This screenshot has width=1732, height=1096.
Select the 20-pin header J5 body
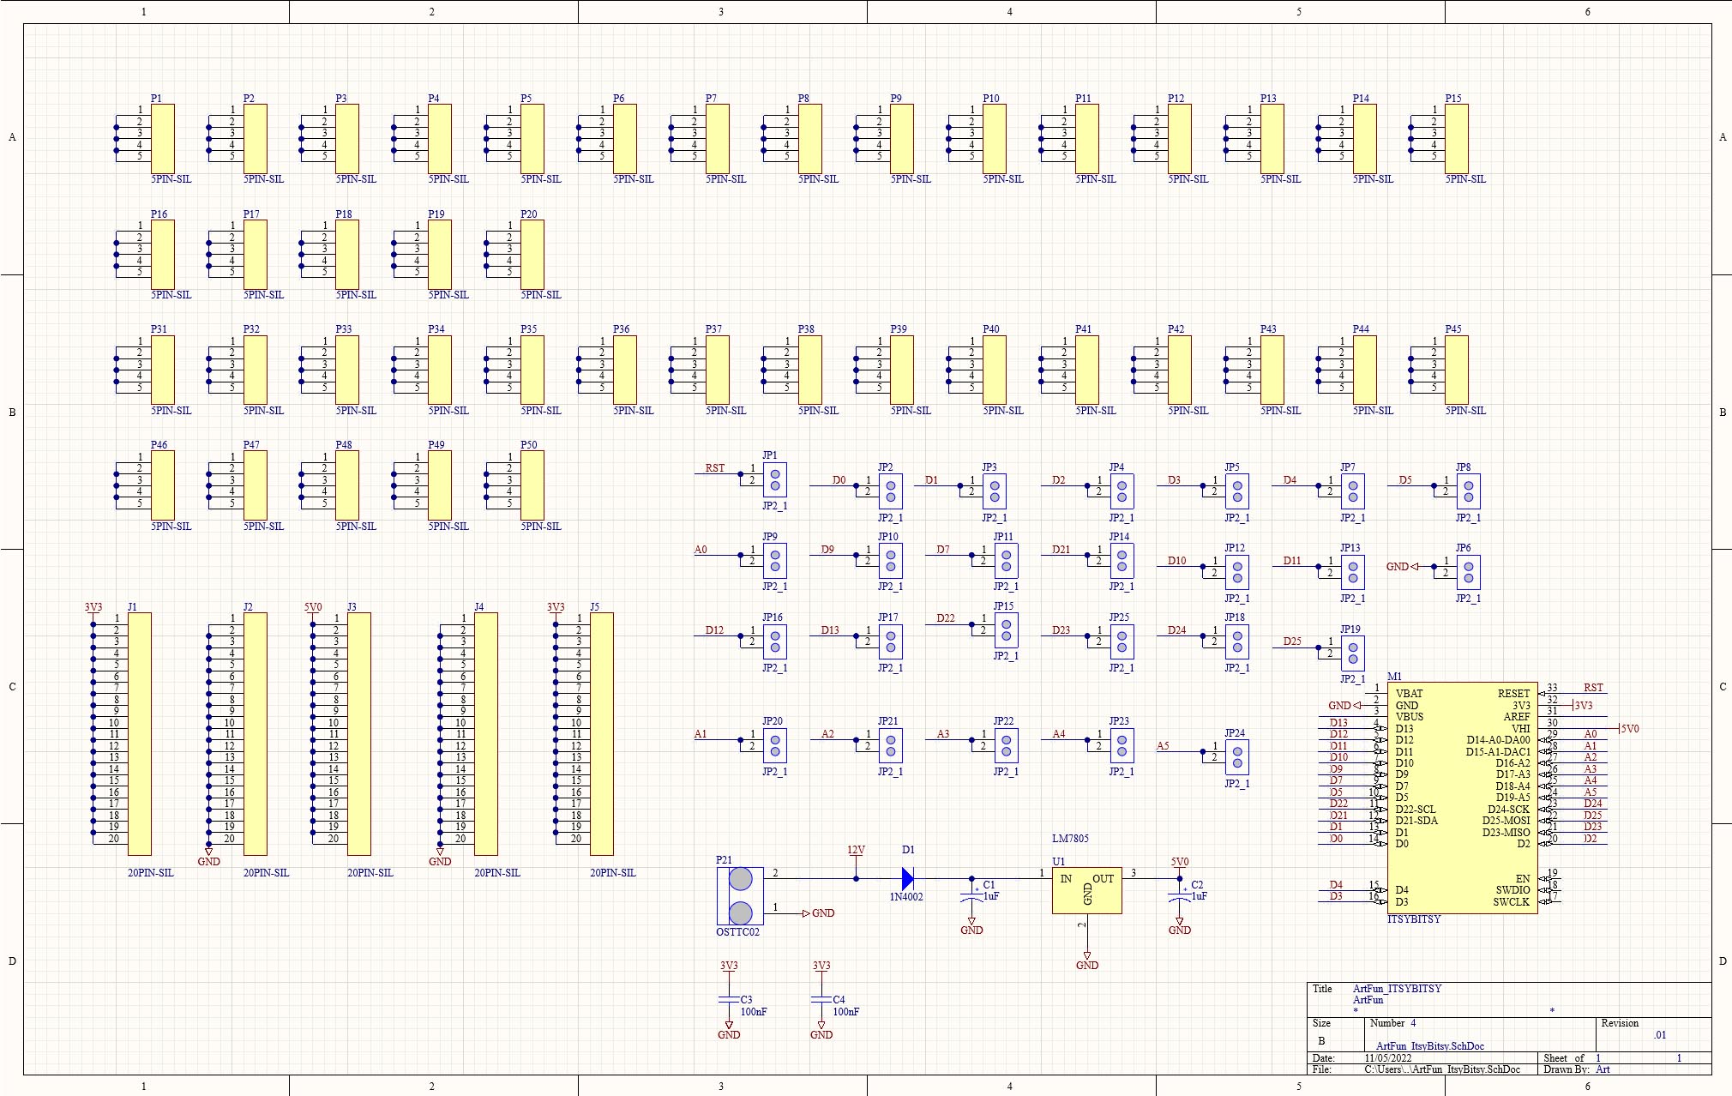tap(602, 733)
